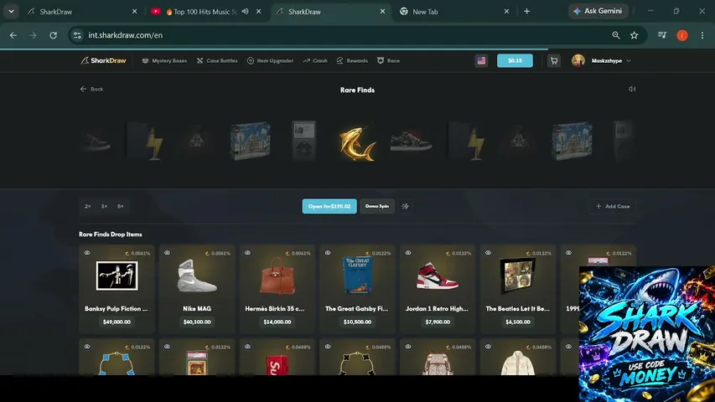Viewport: 715px width, 402px height.
Task: Toggle eye icon on Hermès Birkin card
Action: coord(247,252)
